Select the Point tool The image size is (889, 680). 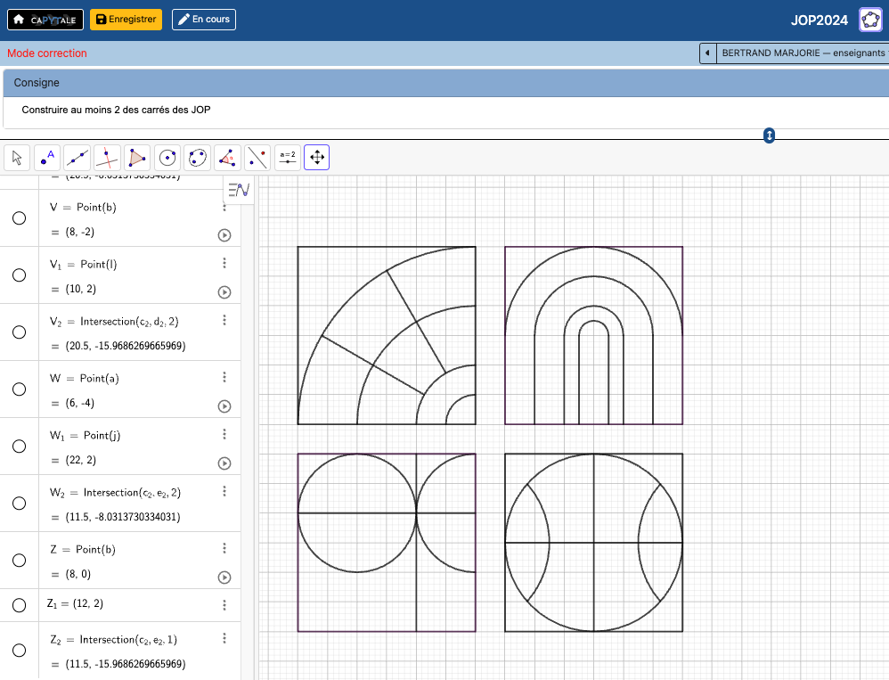click(47, 158)
